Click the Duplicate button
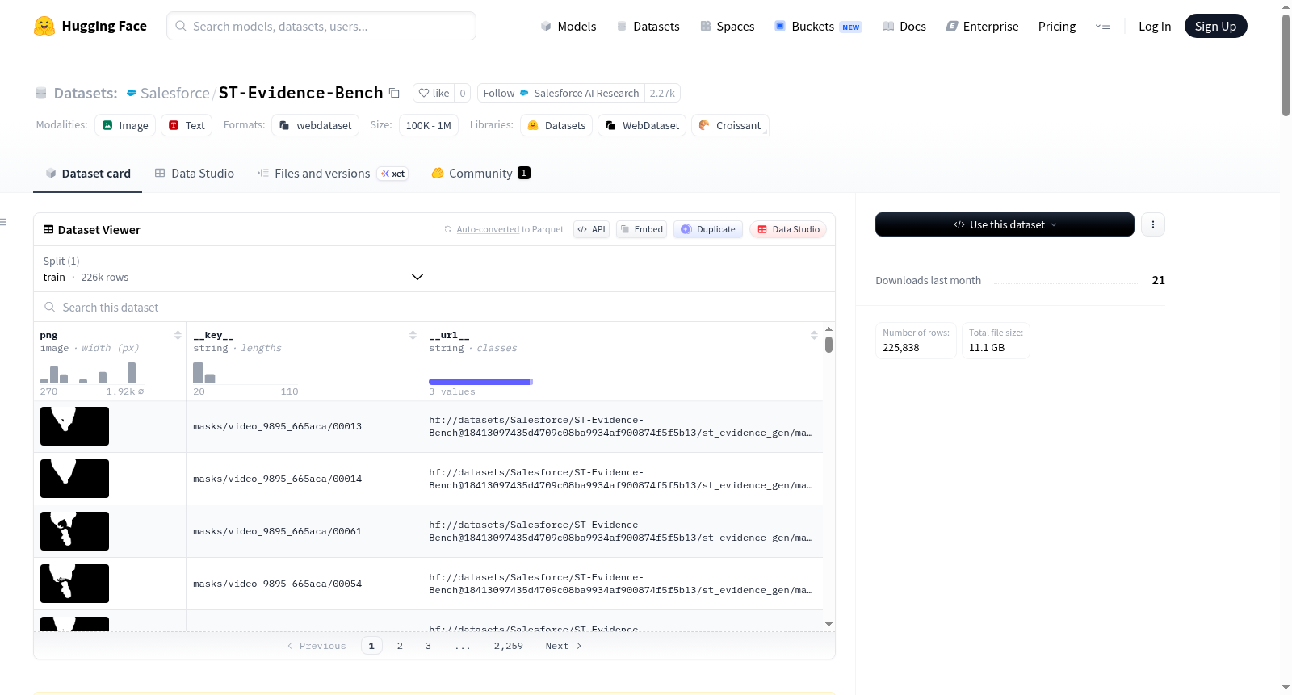The width and height of the screenshot is (1292, 695). pos(708,229)
